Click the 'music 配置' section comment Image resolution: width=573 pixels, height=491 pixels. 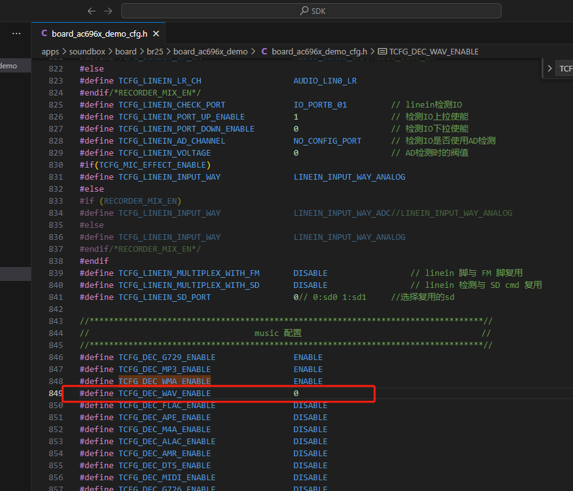(278, 333)
